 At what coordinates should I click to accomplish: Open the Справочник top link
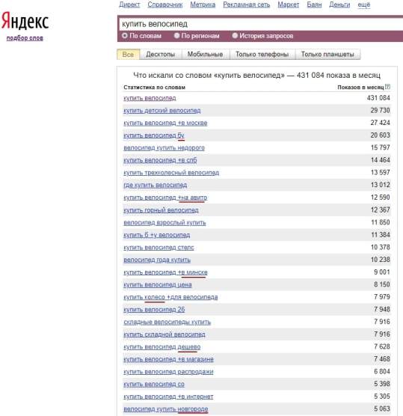(x=165, y=4)
